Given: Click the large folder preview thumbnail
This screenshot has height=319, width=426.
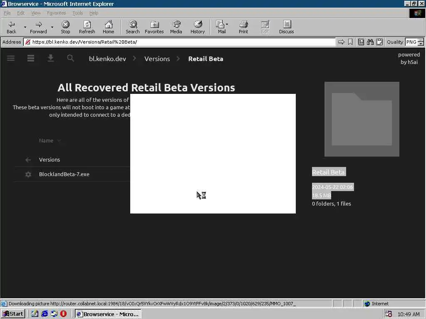Looking at the screenshot, I should click(x=362, y=119).
